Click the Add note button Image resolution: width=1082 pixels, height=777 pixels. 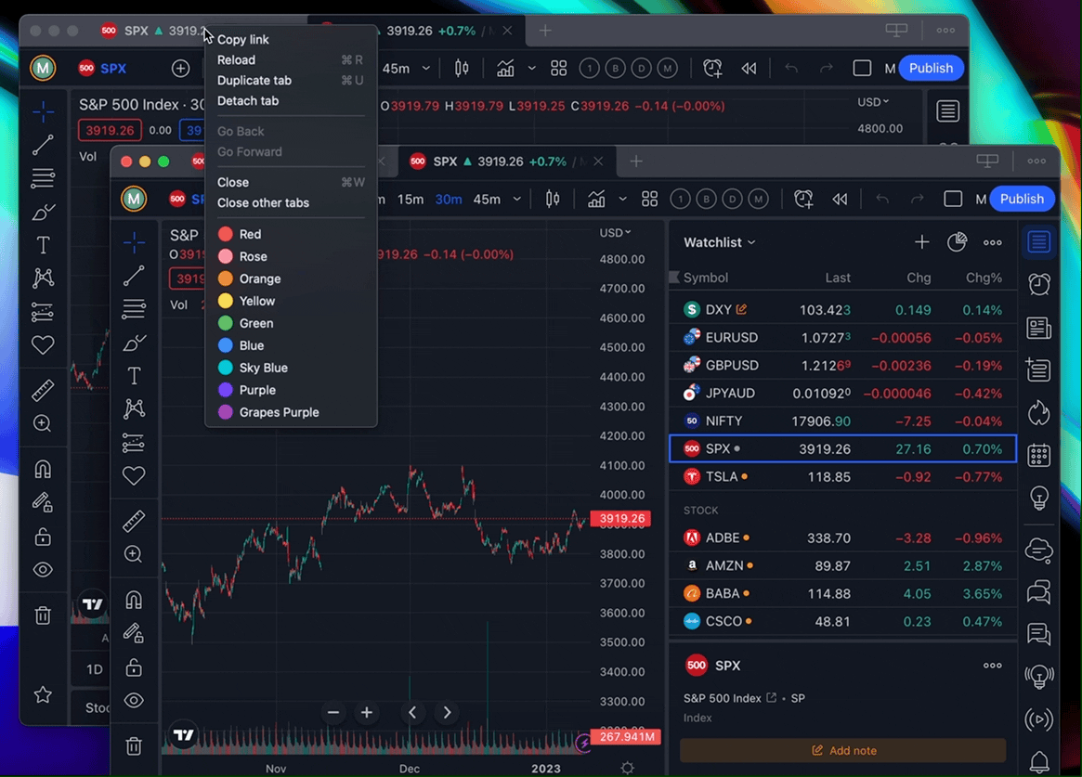coord(843,750)
